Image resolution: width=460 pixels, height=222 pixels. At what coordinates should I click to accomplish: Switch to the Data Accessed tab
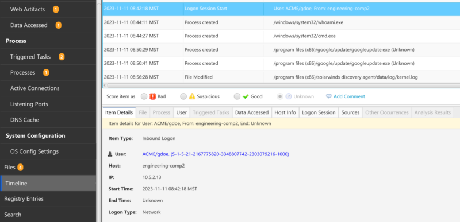point(252,112)
